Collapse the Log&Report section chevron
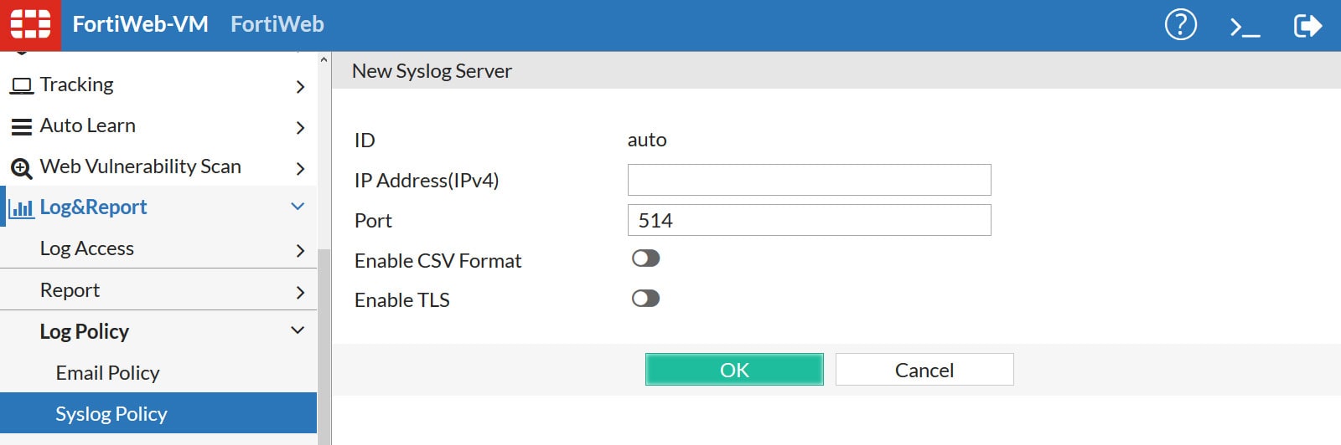Screen dimensions: 1341x445 (x=298, y=207)
